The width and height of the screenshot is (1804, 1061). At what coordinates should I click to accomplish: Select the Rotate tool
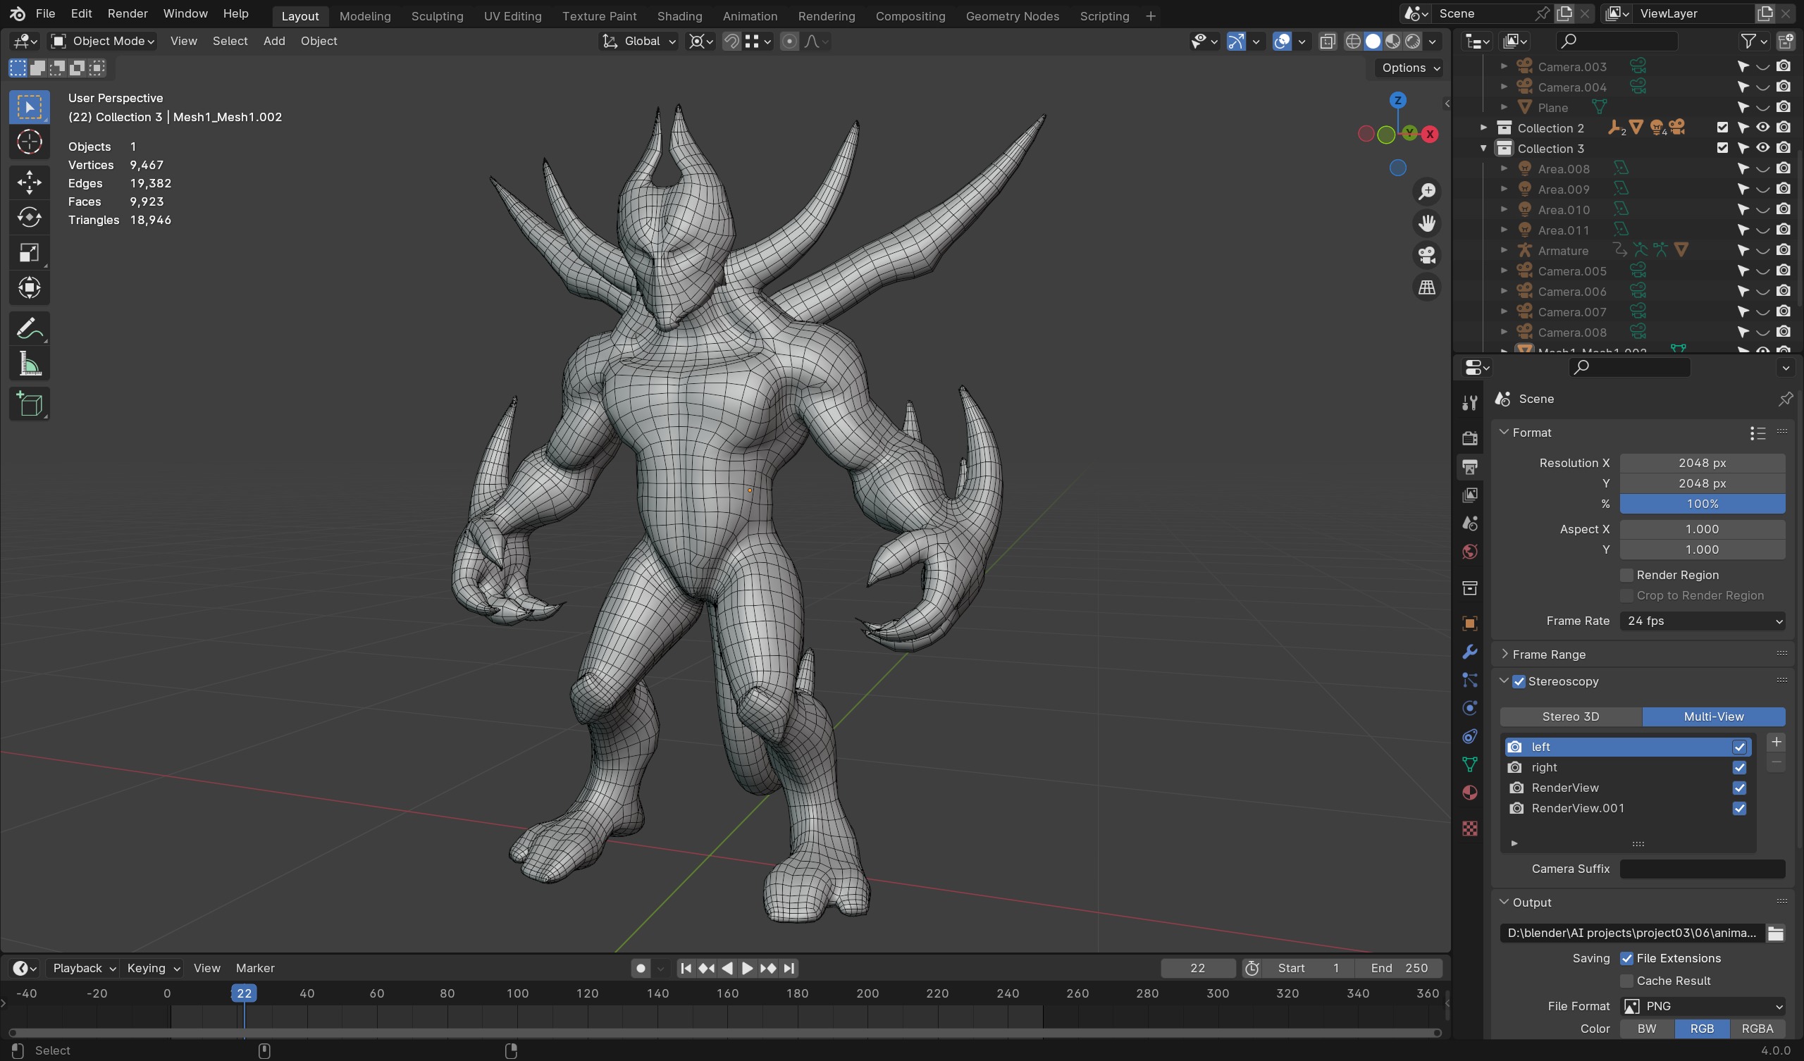[30, 217]
